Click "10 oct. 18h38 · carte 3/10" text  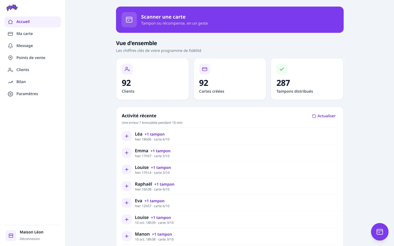[x=154, y=239]
